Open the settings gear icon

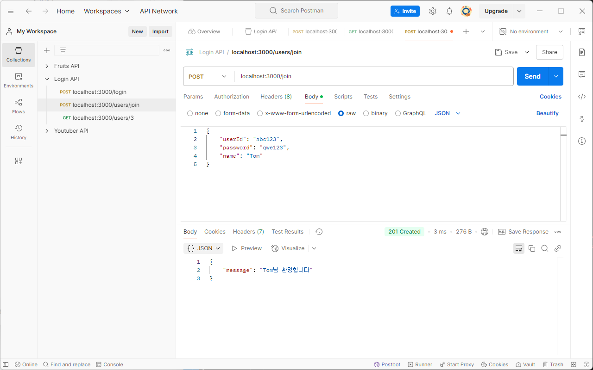coord(433,11)
